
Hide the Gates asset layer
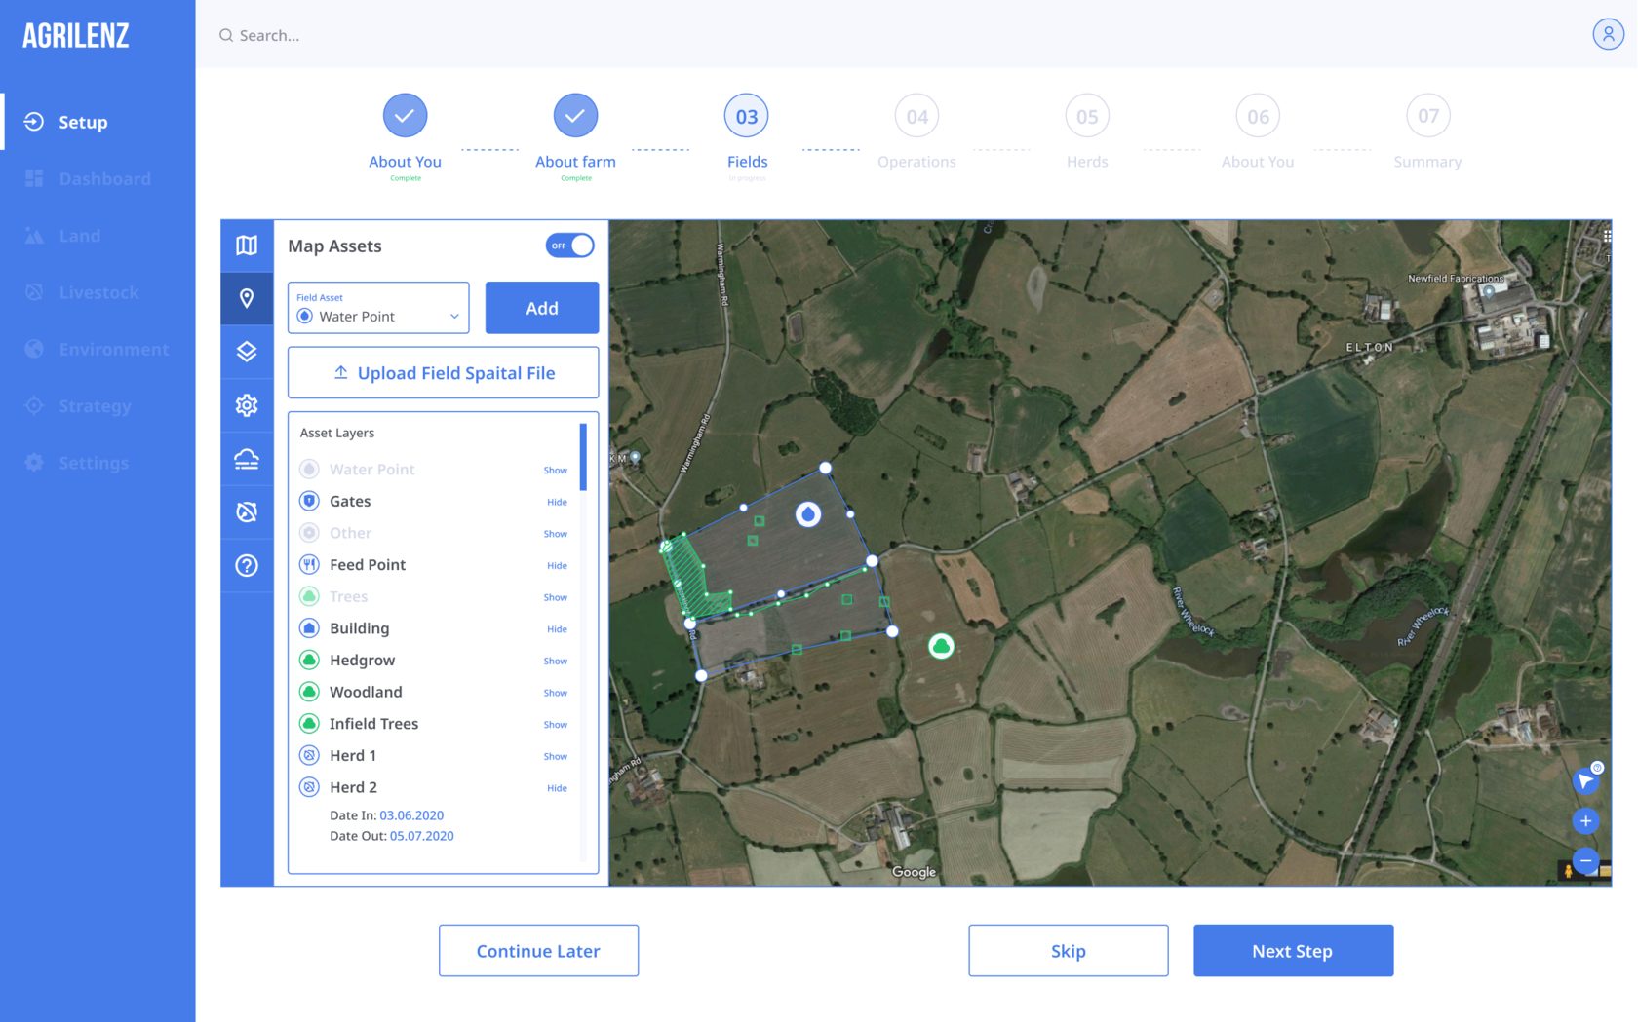tap(557, 502)
